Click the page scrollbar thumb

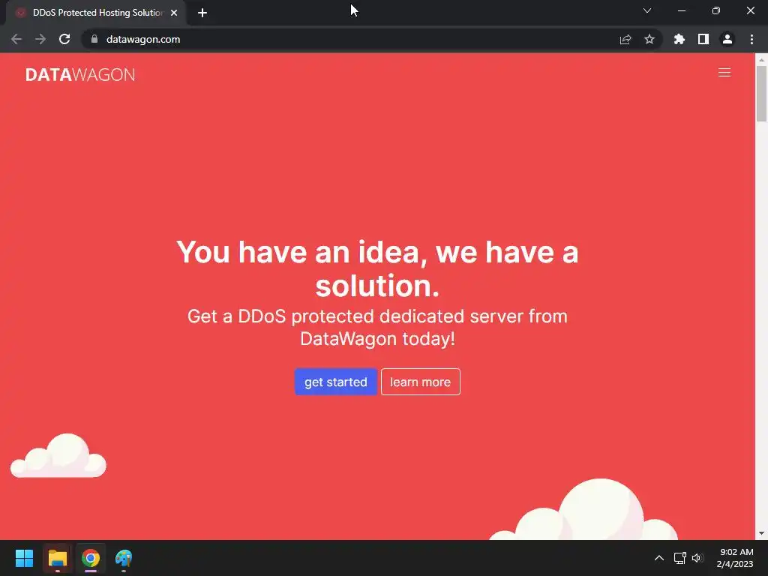[x=761, y=93]
